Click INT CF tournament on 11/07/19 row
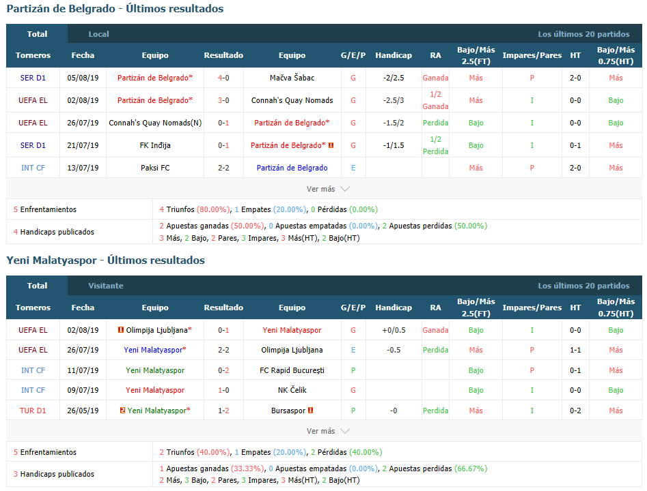Viewport: 647px width, 491px height. [x=33, y=370]
